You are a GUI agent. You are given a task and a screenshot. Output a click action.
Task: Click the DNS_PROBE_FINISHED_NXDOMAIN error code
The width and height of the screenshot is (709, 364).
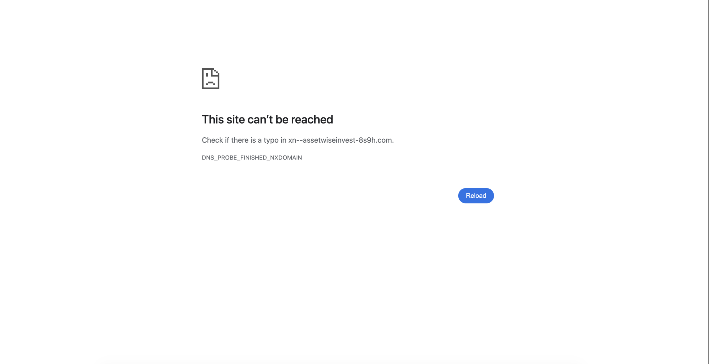pyautogui.click(x=252, y=158)
